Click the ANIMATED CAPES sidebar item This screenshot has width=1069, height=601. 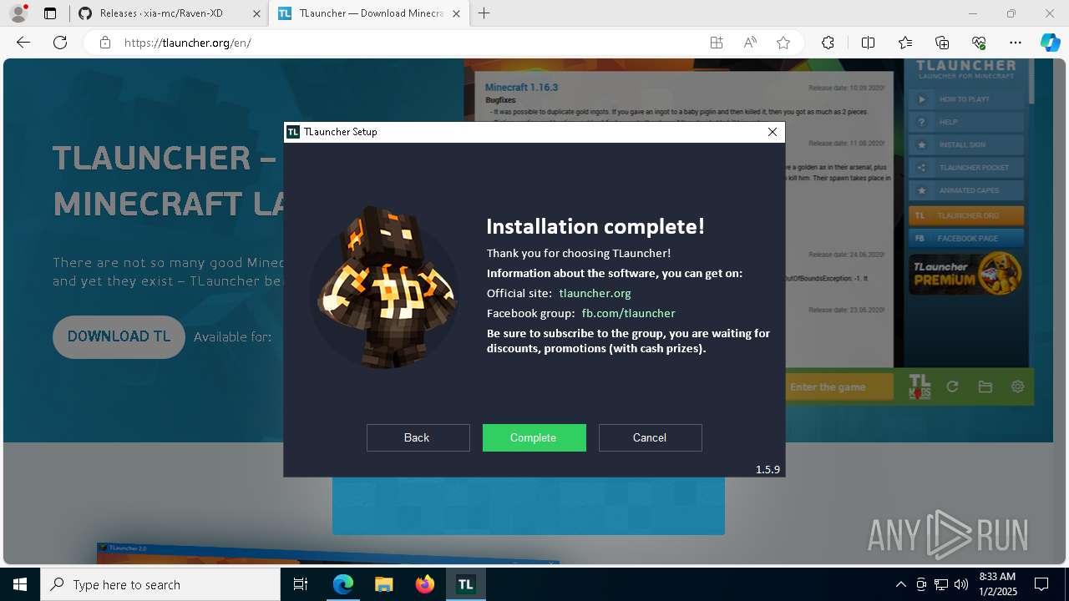click(966, 190)
